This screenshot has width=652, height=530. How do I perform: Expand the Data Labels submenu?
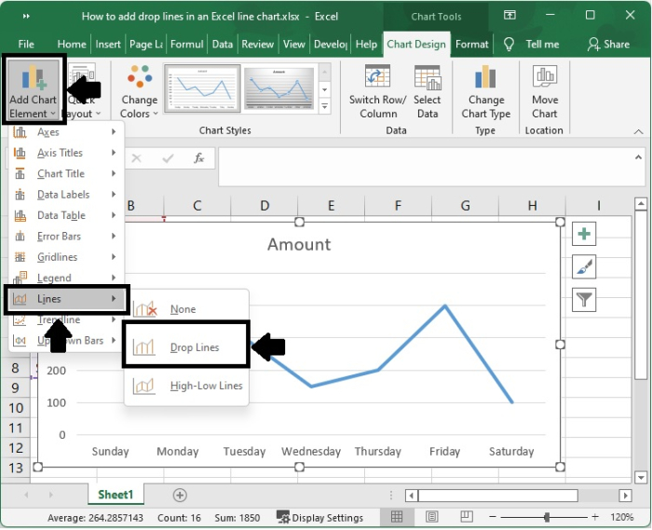coord(64,195)
